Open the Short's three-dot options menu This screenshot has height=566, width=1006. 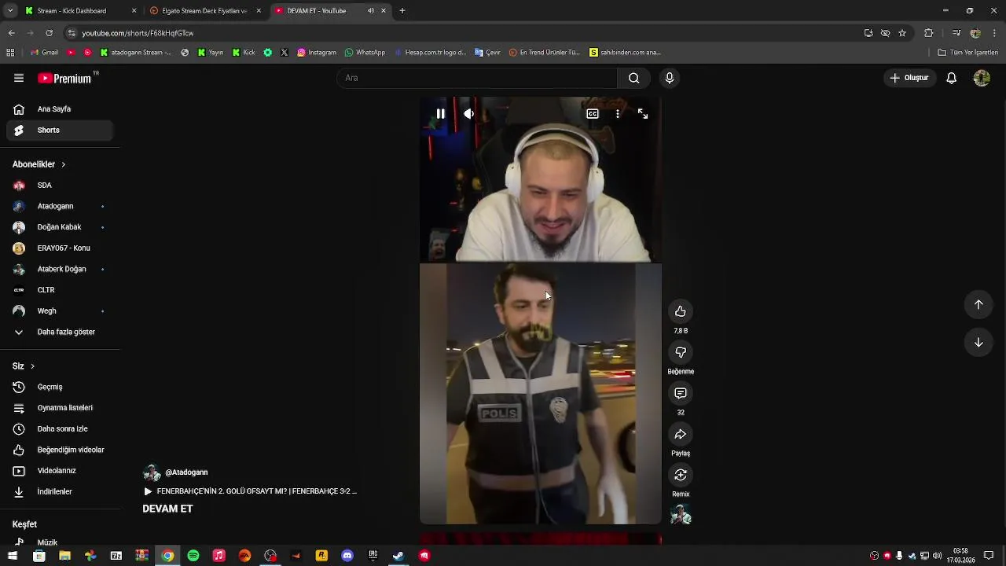618,114
